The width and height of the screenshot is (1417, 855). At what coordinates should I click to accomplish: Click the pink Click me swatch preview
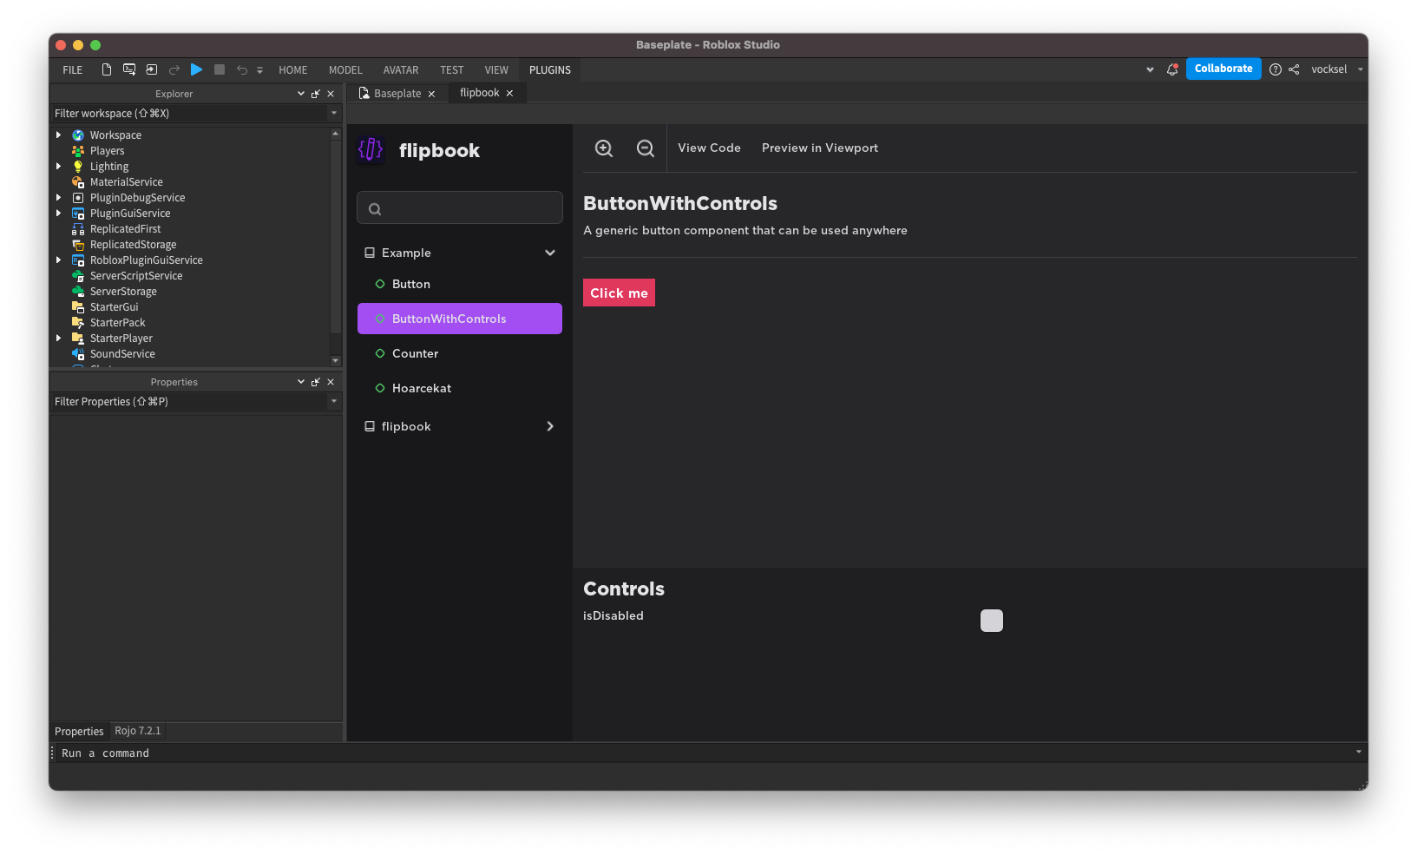(619, 293)
